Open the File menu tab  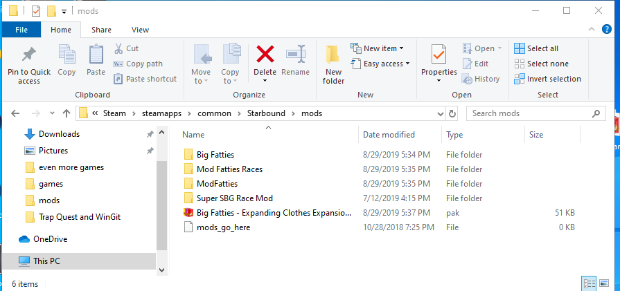click(21, 30)
